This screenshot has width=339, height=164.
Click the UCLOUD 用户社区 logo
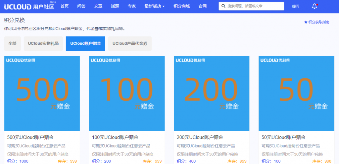click(x=29, y=7)
